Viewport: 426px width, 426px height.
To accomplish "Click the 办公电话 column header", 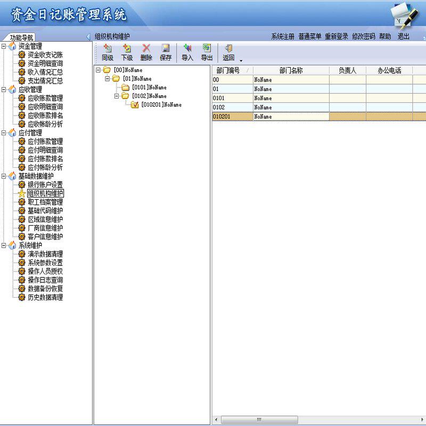I will [x=389, y=71].
